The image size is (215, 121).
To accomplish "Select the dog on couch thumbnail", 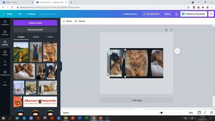I will [x=47, y=88].
